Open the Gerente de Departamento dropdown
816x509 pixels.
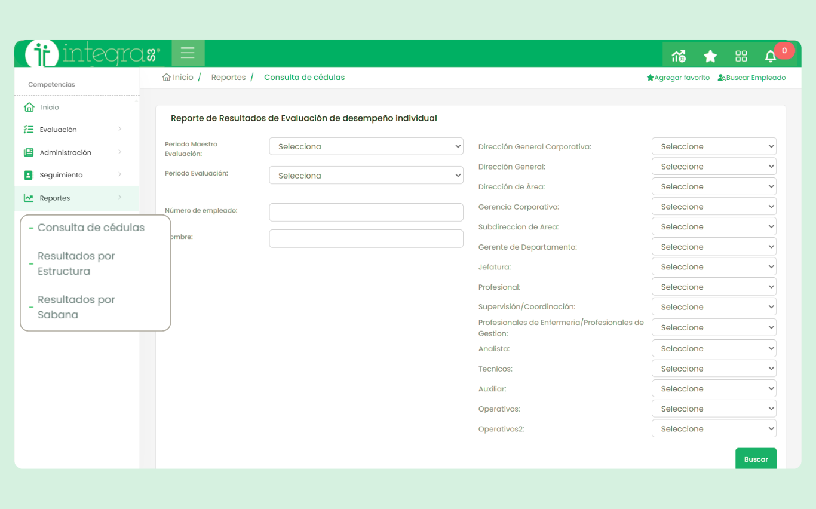(714, 247)
